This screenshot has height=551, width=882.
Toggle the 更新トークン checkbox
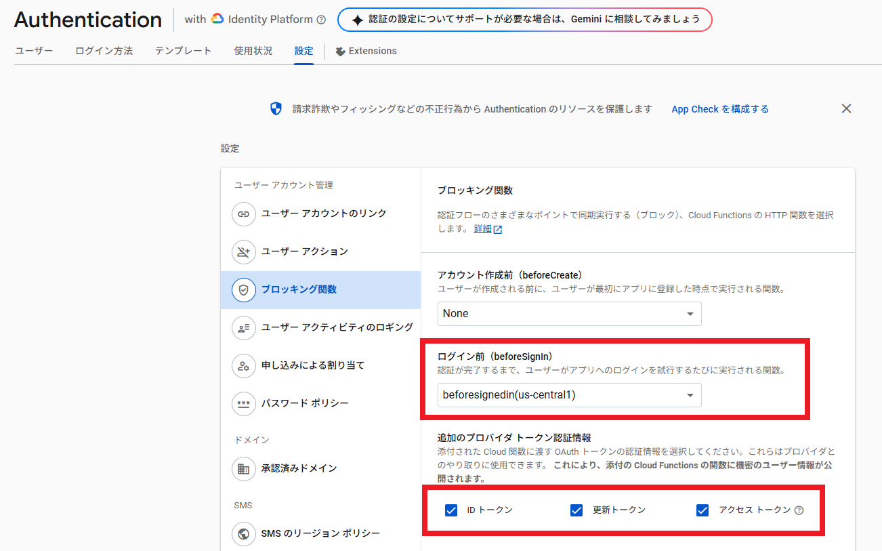click(576, 510)
